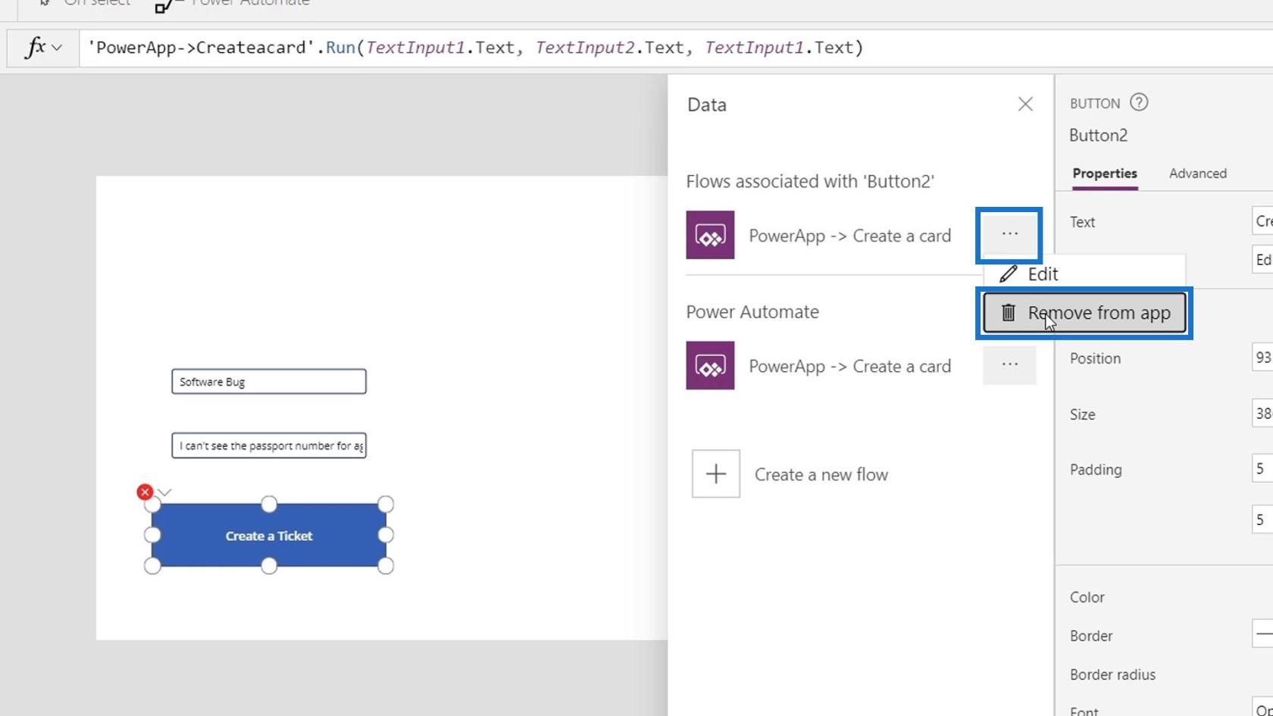Click the red error icon on button
This screenshot has width=1273, height=716.
tap(145, 492)
